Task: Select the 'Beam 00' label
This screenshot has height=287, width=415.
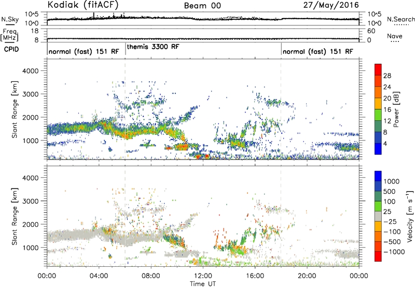Action: coord(202,6)
